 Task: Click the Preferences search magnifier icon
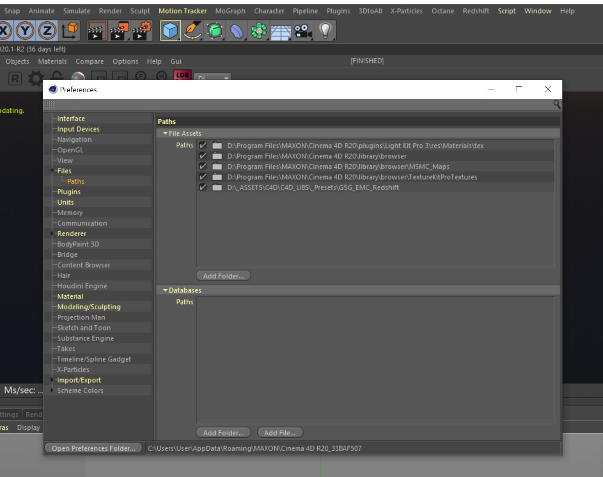tap(557, 105)
